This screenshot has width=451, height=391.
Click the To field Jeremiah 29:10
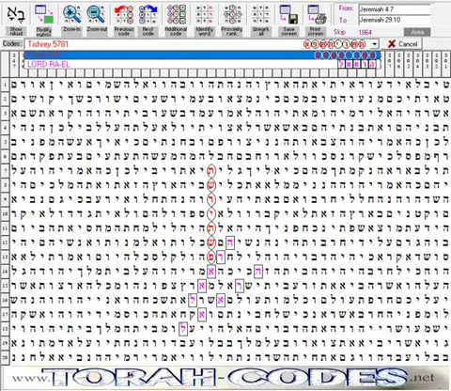[x=395, y=20]
